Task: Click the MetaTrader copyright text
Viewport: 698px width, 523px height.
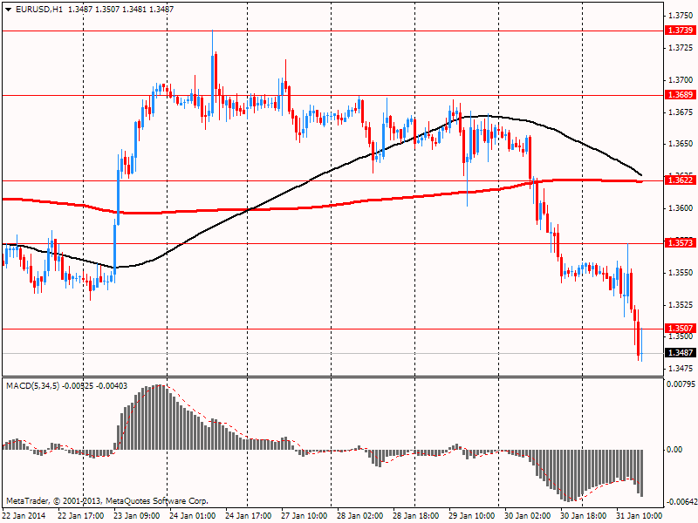Action: [x=107, y=501]
